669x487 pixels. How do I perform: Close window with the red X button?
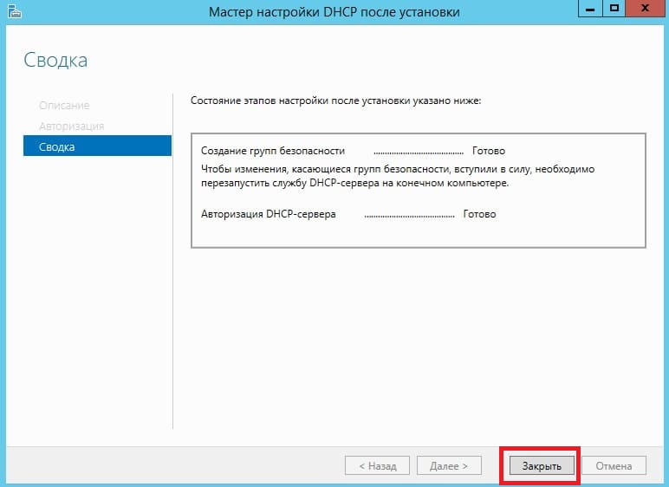point(645,9)
